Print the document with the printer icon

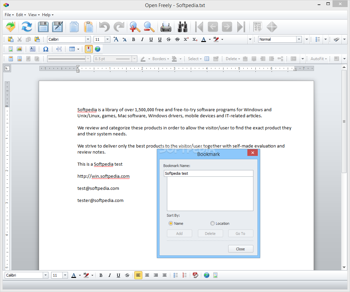pyautogui.click(x=166, y=27)
